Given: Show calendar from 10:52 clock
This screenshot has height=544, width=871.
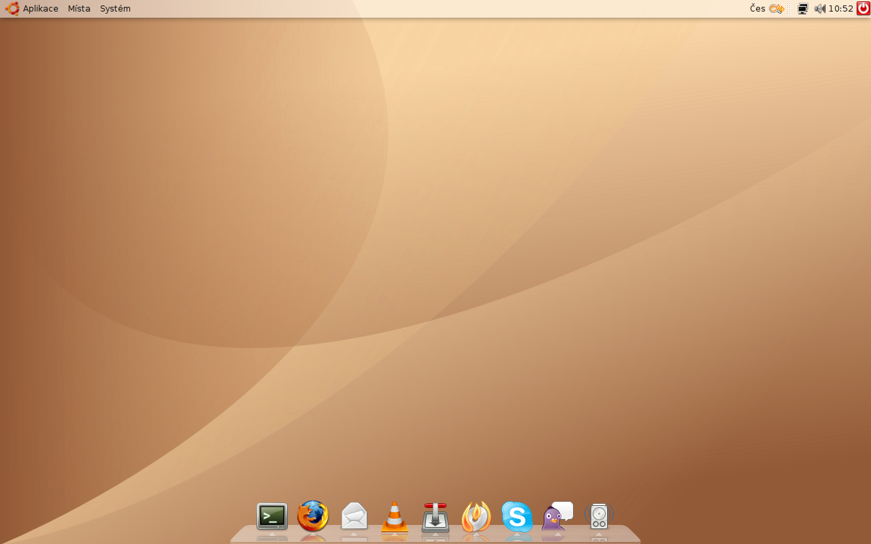Looking at the screenshot, I should click(x=840, y=9).
